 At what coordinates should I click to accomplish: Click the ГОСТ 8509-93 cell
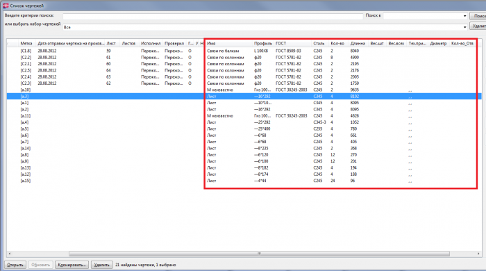[288, 51]
